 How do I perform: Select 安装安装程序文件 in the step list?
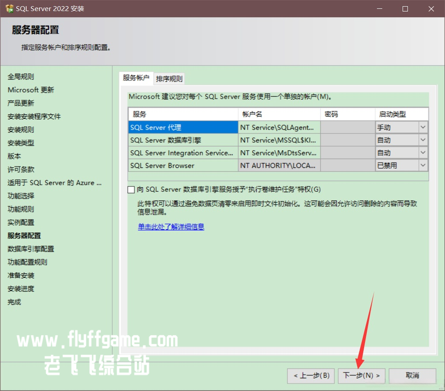click(34, 116)
